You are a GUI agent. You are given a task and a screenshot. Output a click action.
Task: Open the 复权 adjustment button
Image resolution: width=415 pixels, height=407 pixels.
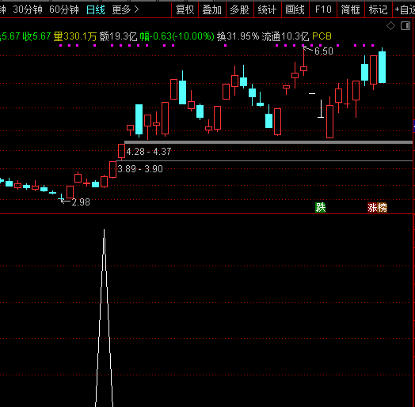185,9
